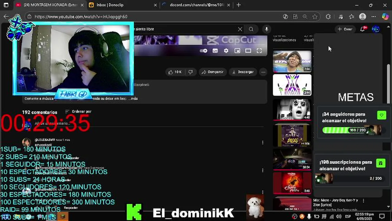The width and height of the screenshot is (392, 221).
Task: Open YouTube notifications bell
Action: coord(363,29)
